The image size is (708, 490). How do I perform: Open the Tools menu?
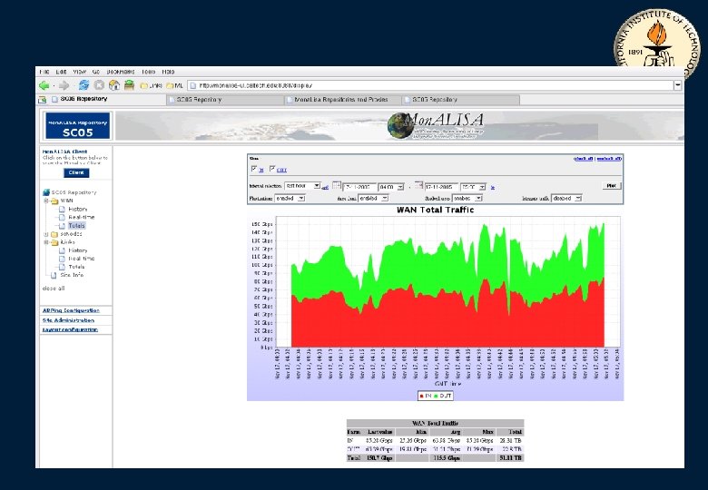pyautogui.click(x=148, y=72)
